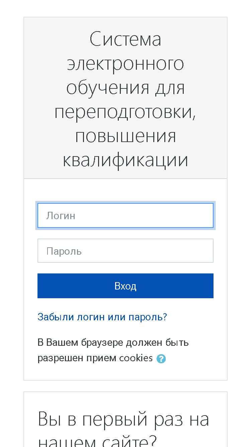The width and height of the screenshot is (251, 447).
Task: Focus the Логин input field
Action: (125, 215)
